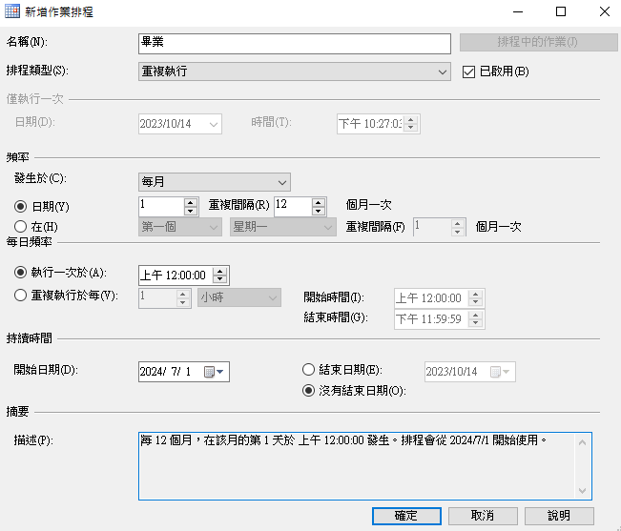Click the 描述 summary text box
The image size is (621, 531).
click(x=365, y=466)
